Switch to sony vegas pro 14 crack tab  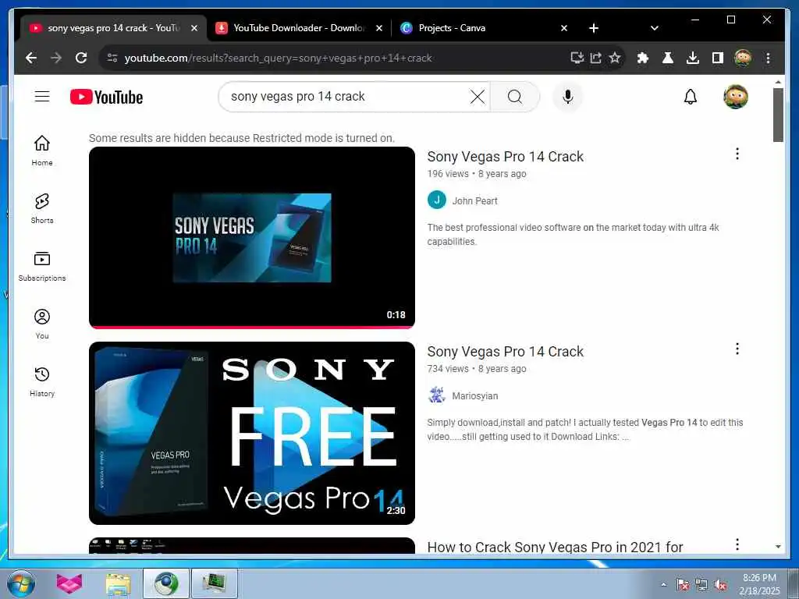[113, 28]
